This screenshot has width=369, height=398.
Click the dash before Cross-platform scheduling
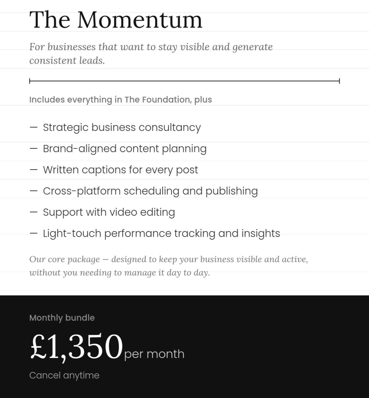[34, 191]
